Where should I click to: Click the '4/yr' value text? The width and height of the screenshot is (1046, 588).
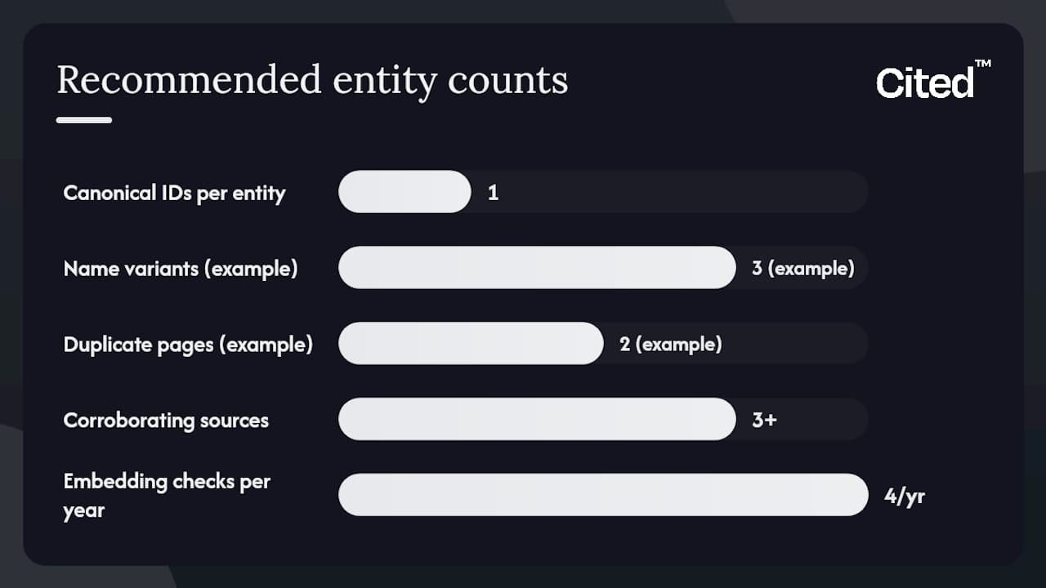tap(905, 496)
